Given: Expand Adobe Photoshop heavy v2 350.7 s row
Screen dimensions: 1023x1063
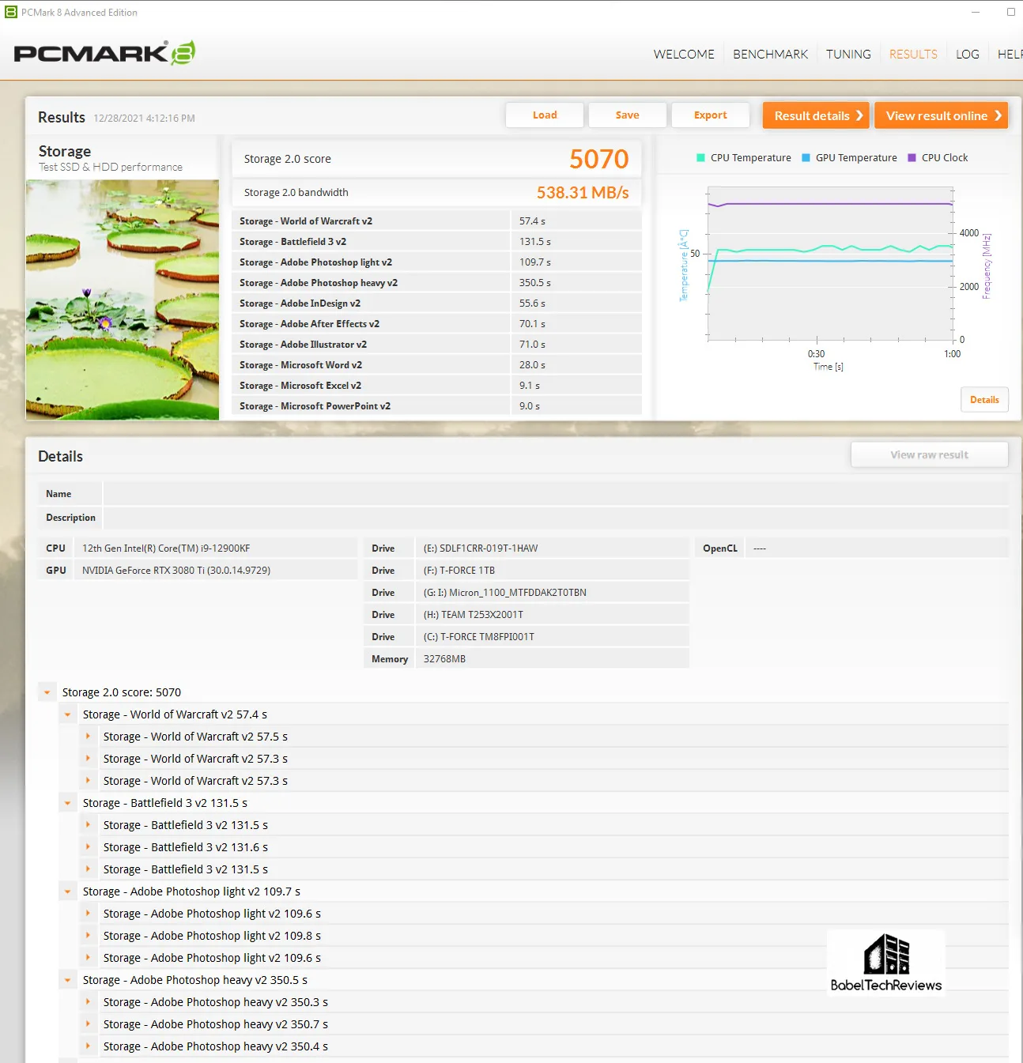Looking at the screenshot, I should click(x=88, y=1024).
